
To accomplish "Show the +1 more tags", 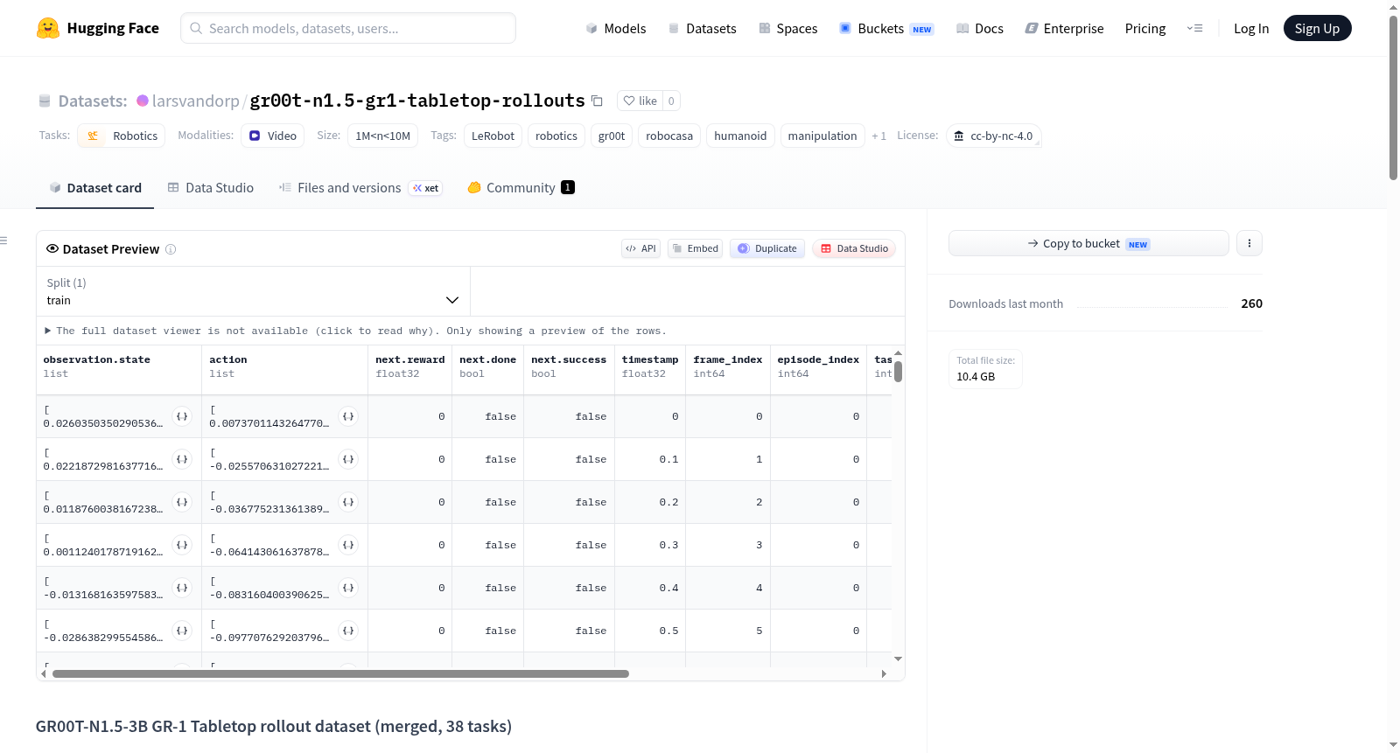I will click(x=878, y=136).
